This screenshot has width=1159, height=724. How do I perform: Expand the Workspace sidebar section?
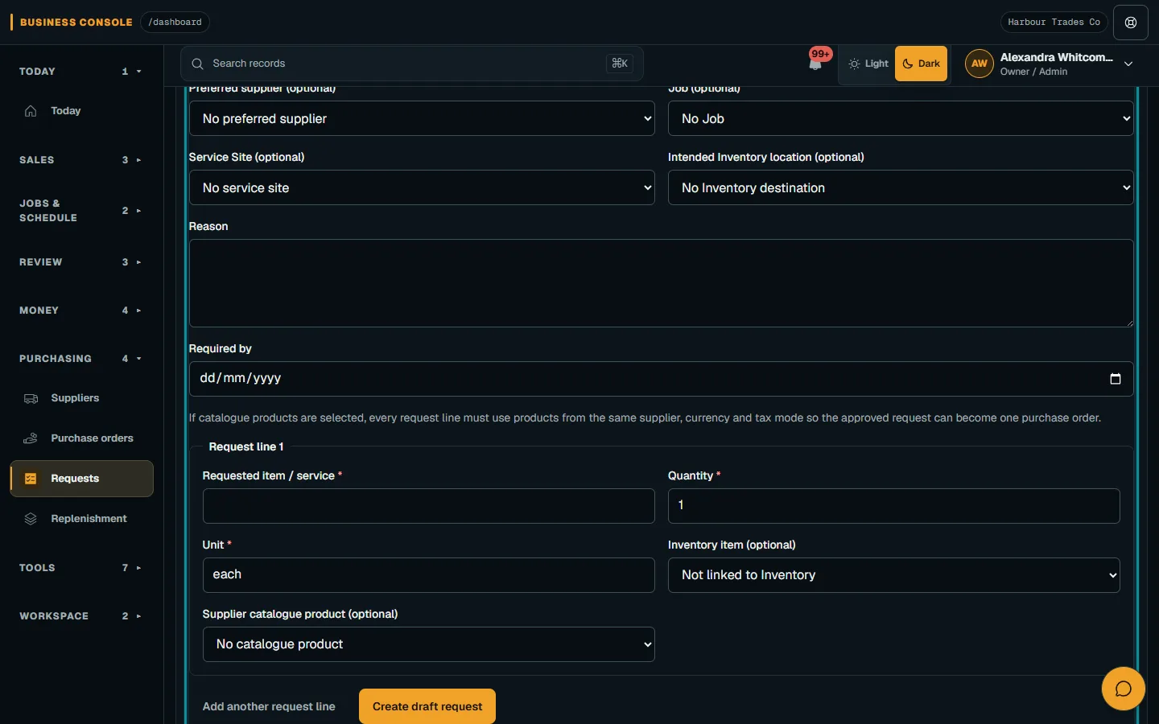(80, 616)
